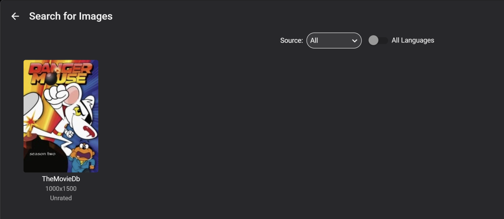Click the Danger Mouse title logo on poster
504x219 pixels.
pos(60,74)
